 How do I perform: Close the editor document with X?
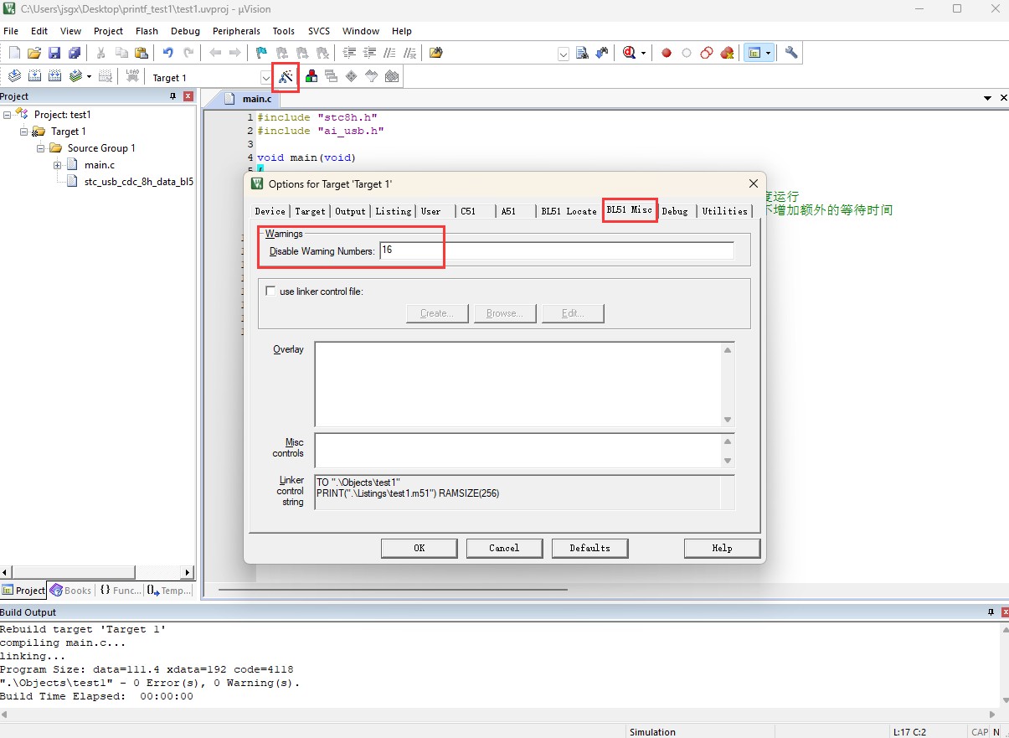click(x=1002, y=98)
